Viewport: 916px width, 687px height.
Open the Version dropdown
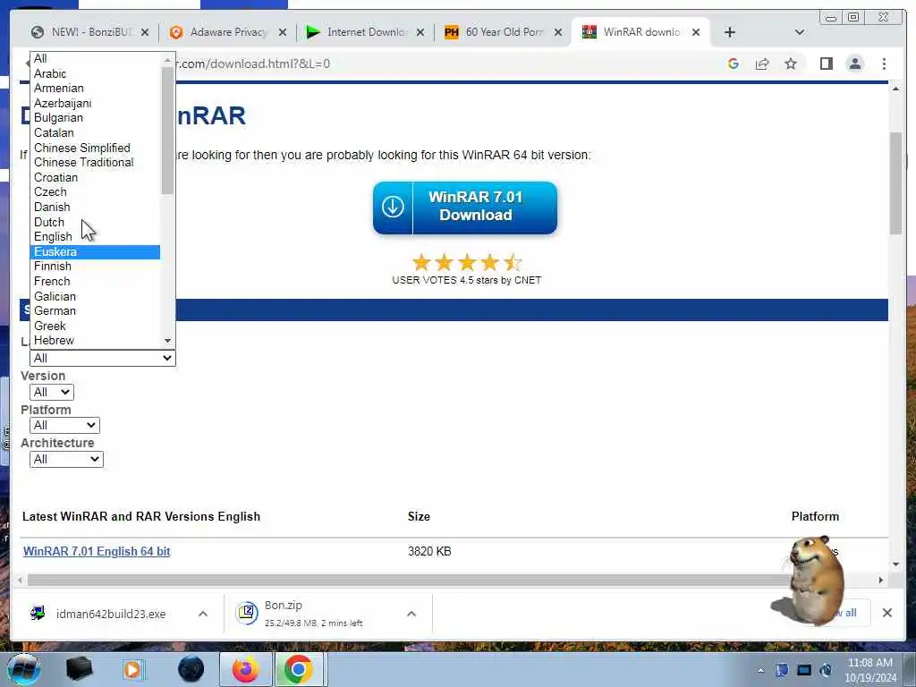tap(51, 392)
